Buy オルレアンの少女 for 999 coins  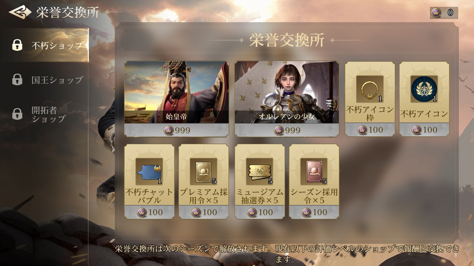287,130
